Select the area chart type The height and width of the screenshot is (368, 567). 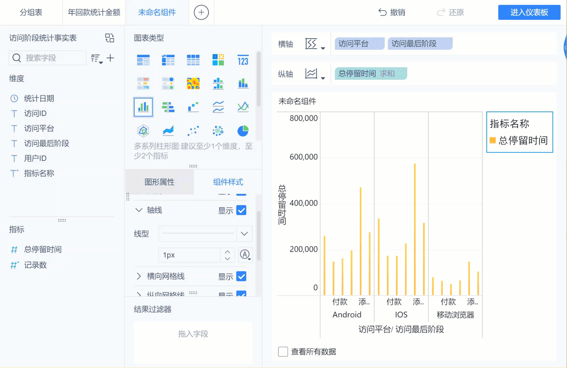point(168,131)
